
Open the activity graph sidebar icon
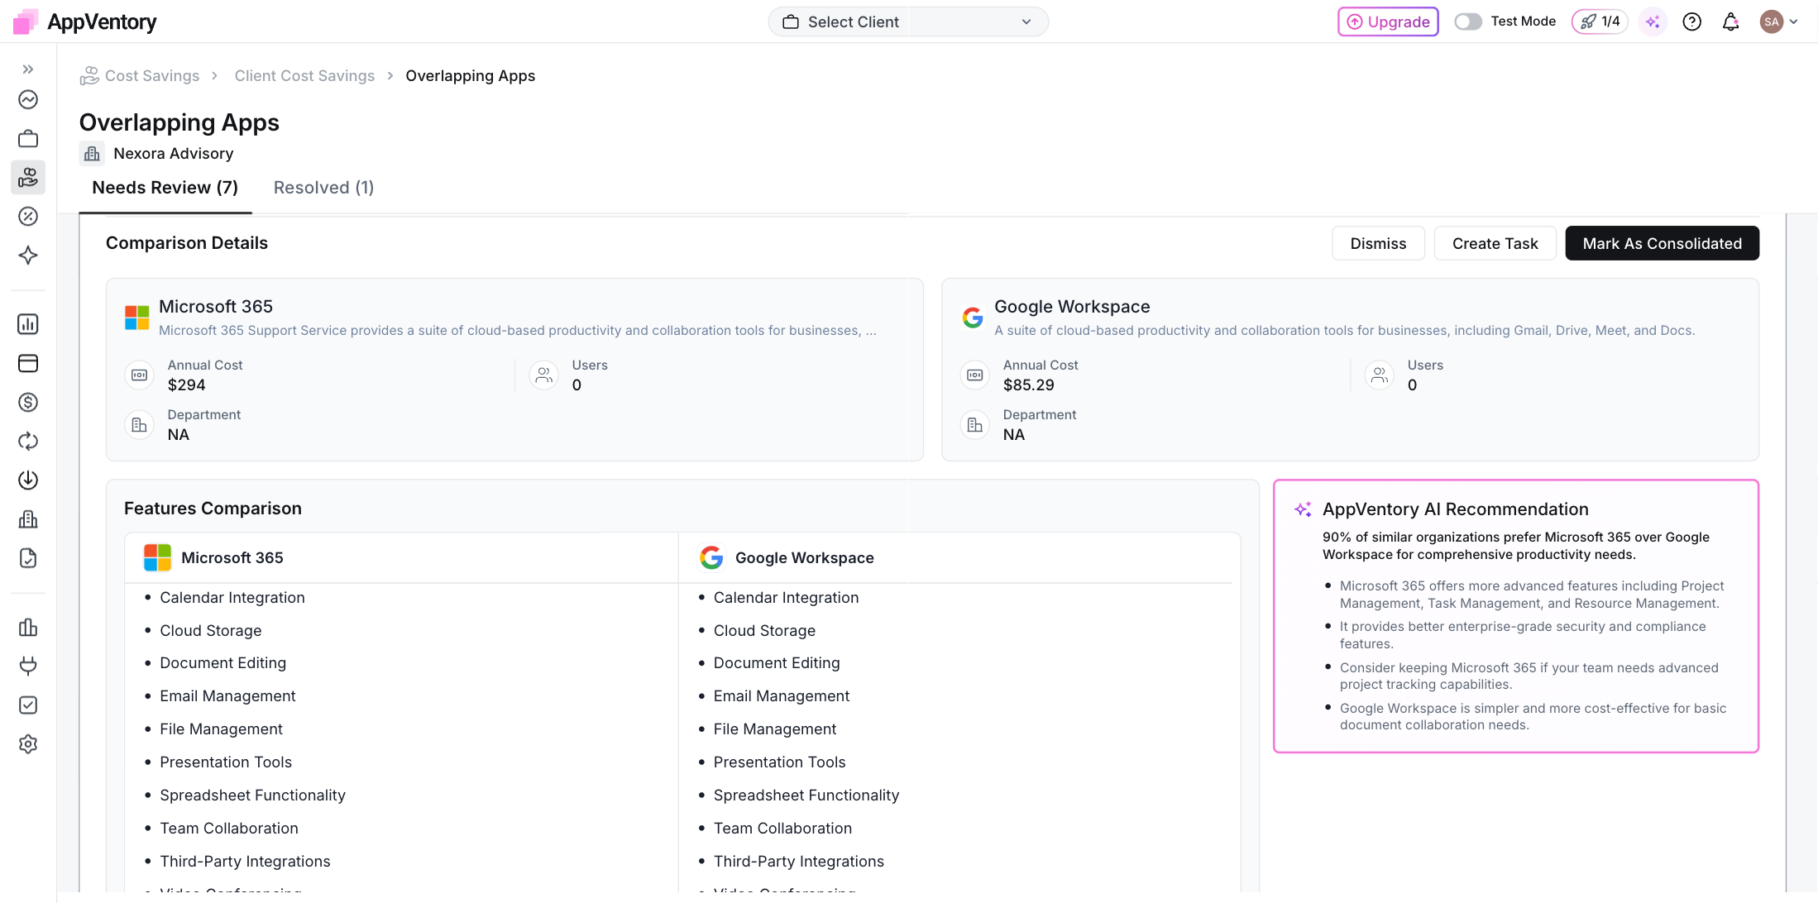coord(28,100)
